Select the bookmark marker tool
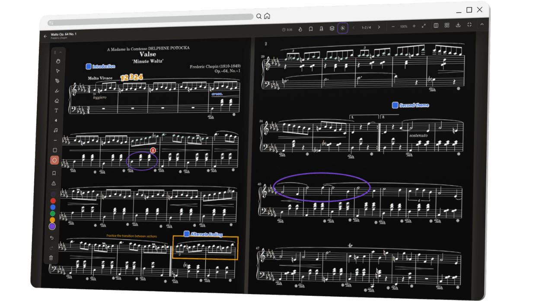The height and width of the screenshot is (301, 536). (54, 173)
